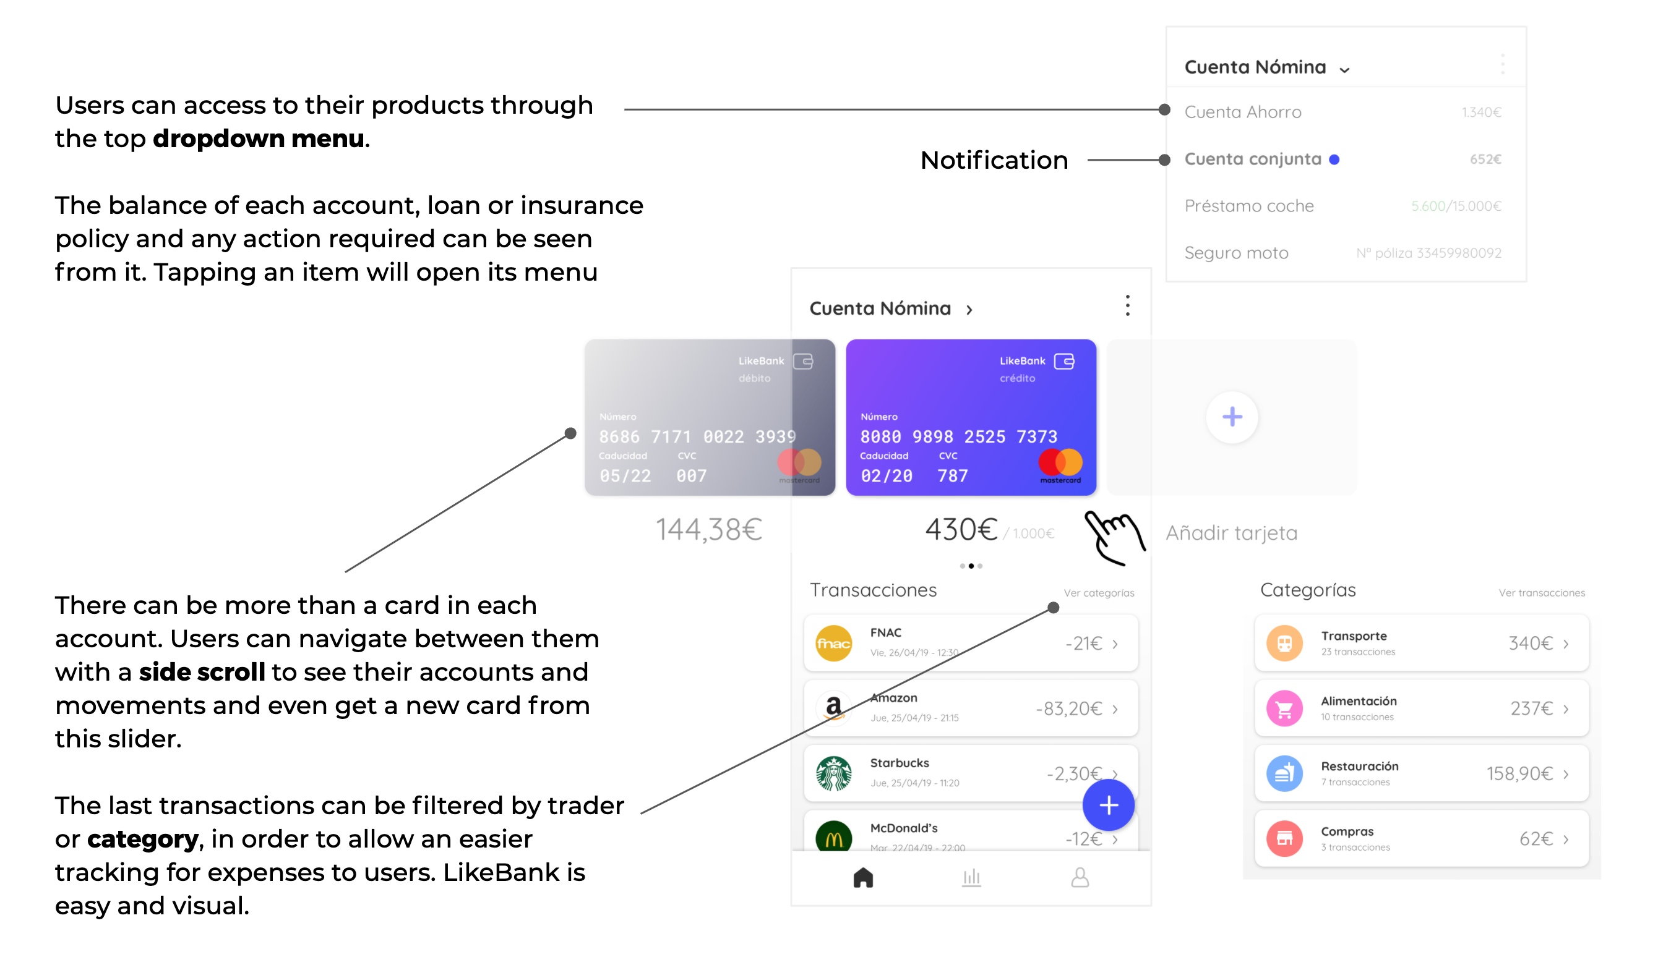Expand the Restauración category chevron

point(1565,774)
